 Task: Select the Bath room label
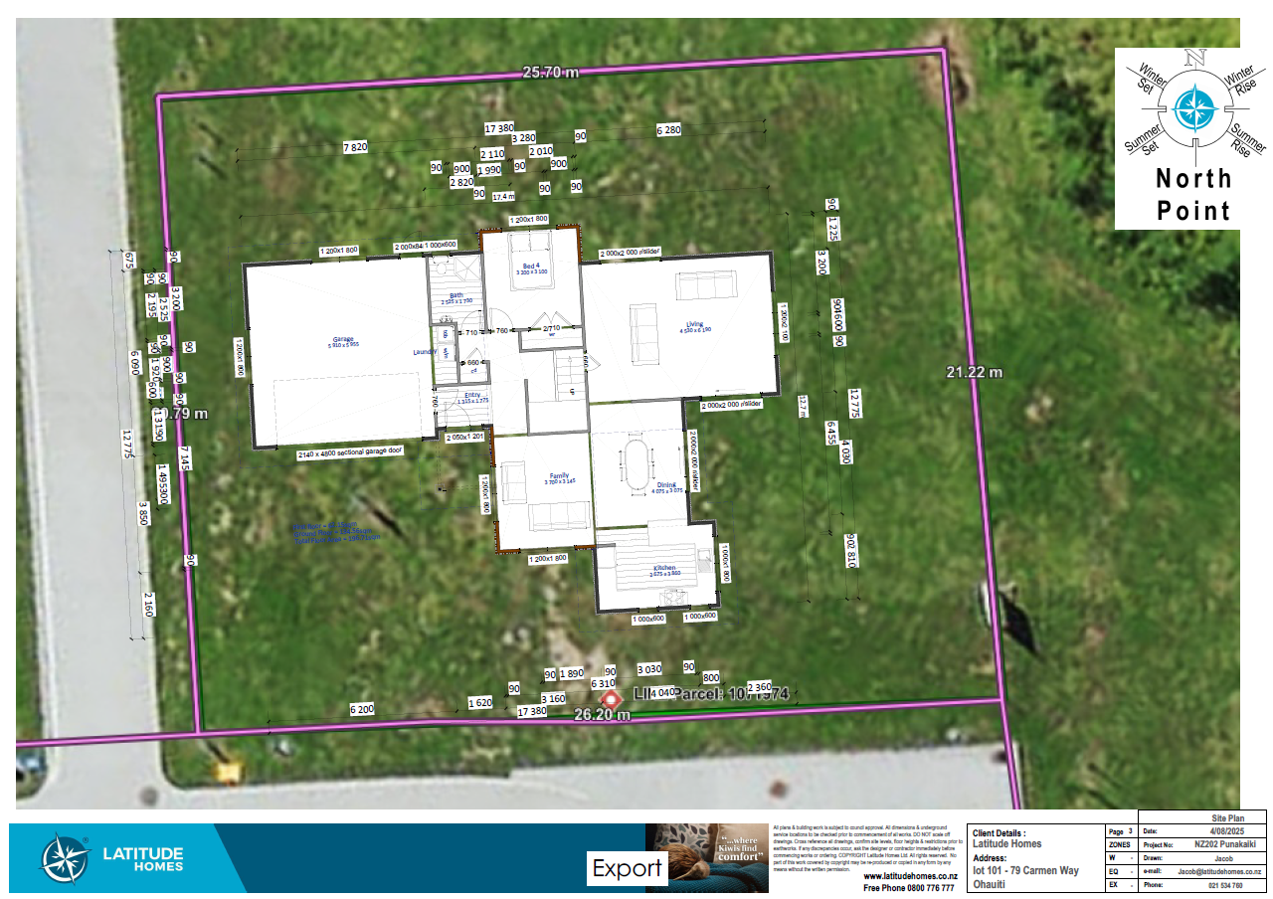pyautogui.click(x=455, y=297)
